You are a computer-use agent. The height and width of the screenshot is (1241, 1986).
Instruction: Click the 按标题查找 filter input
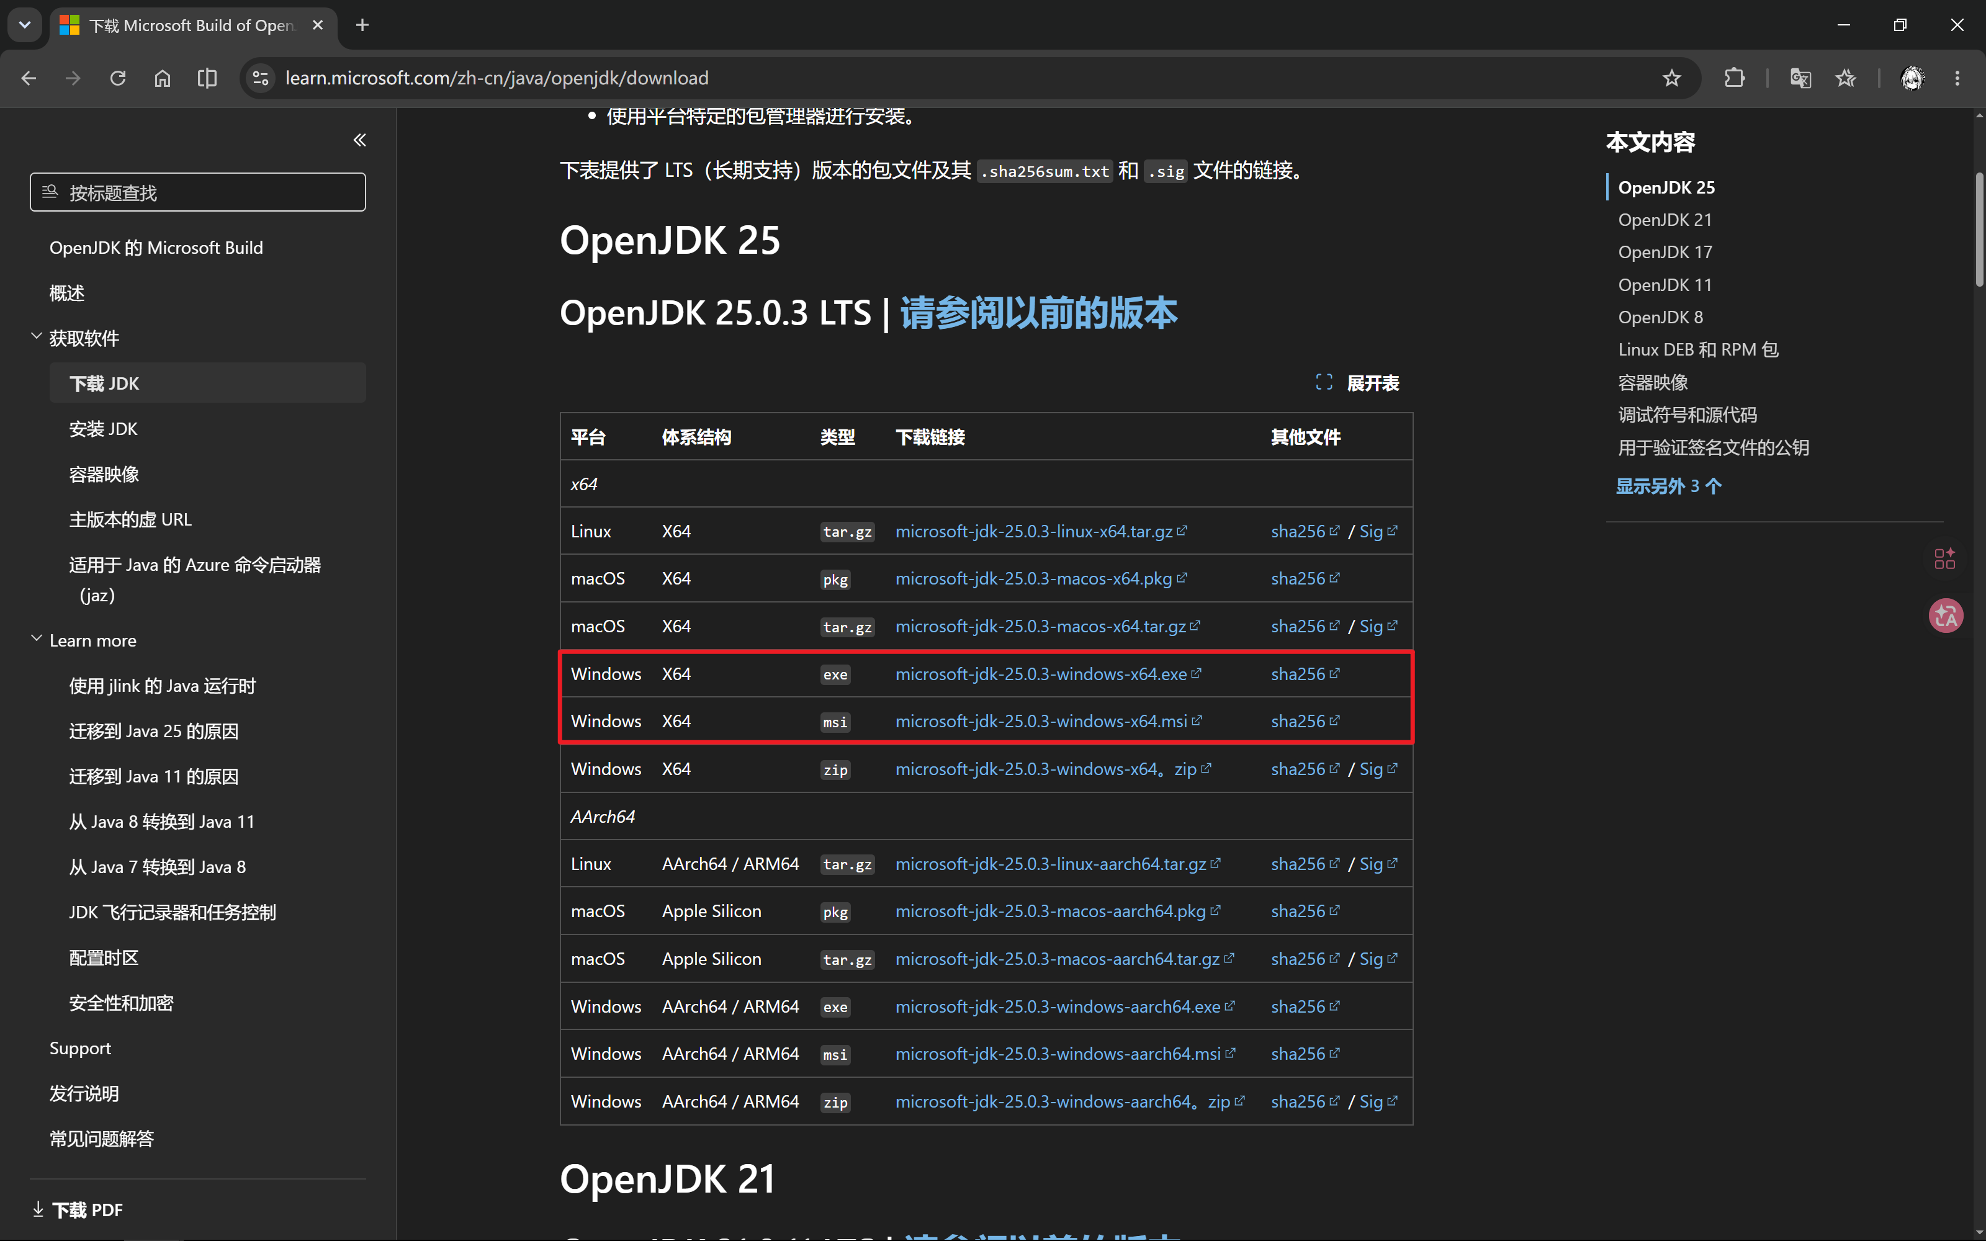click(198, 192)
